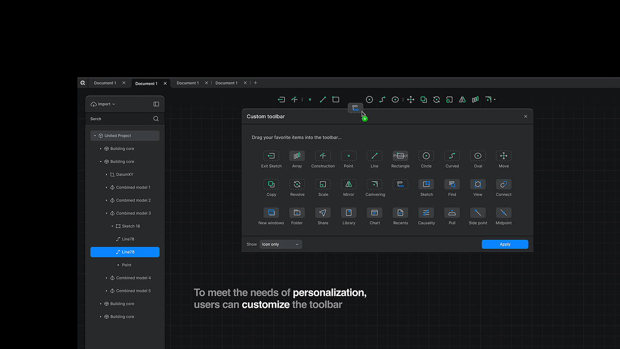620x349 pixels.
Task: Select the Side point icon
Action: pos(478,212)
